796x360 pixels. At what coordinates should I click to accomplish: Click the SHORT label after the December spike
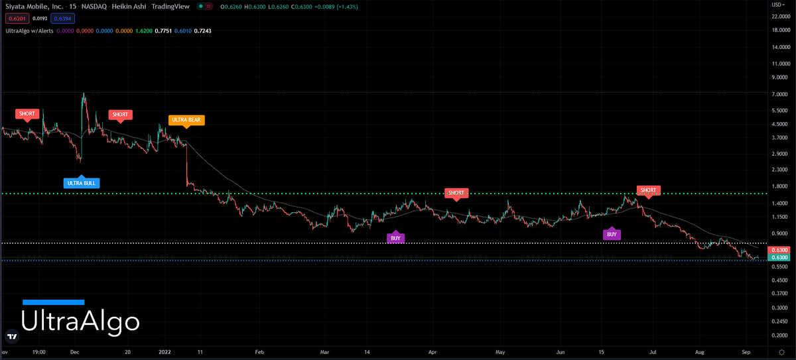tap(120, 115)
